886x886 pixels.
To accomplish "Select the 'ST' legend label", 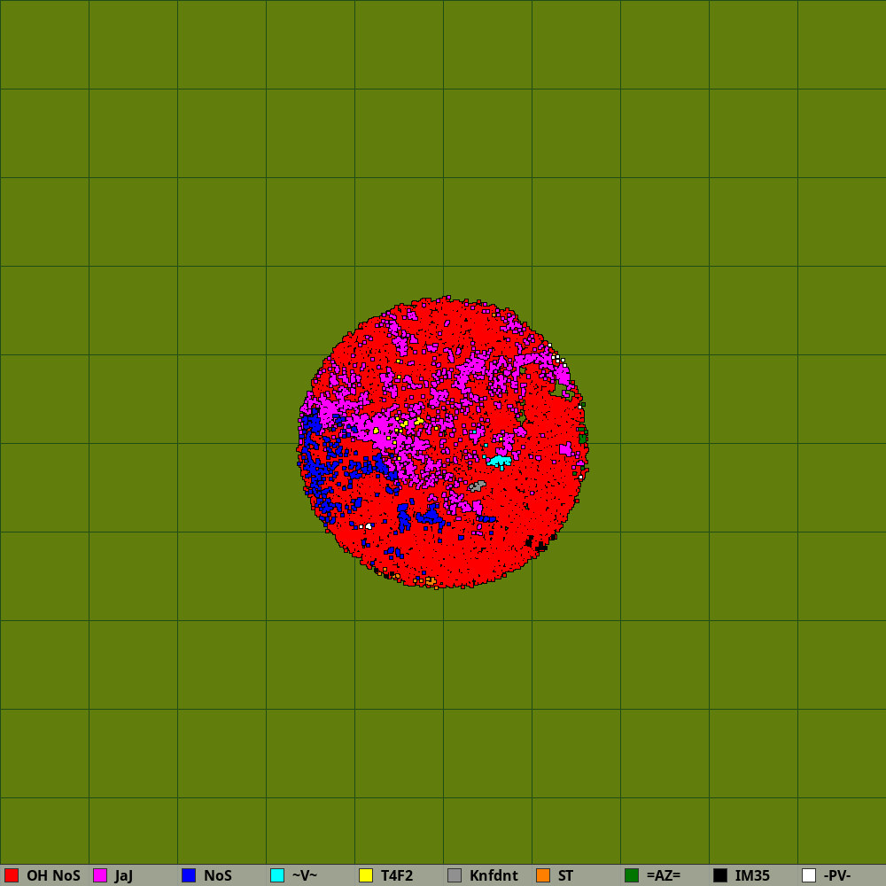I will pyautogui.click(x=565, y=875).
